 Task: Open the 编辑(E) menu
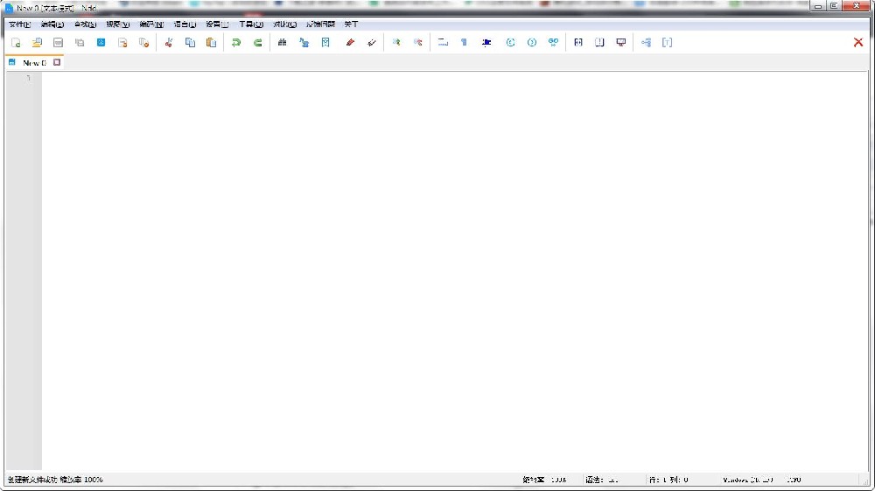tap(52, 24)
